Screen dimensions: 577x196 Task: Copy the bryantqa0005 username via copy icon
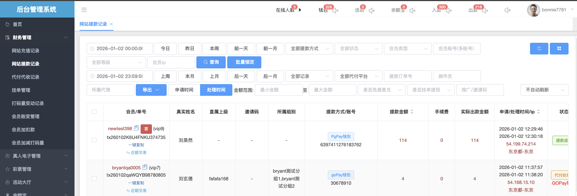(145, 167)
